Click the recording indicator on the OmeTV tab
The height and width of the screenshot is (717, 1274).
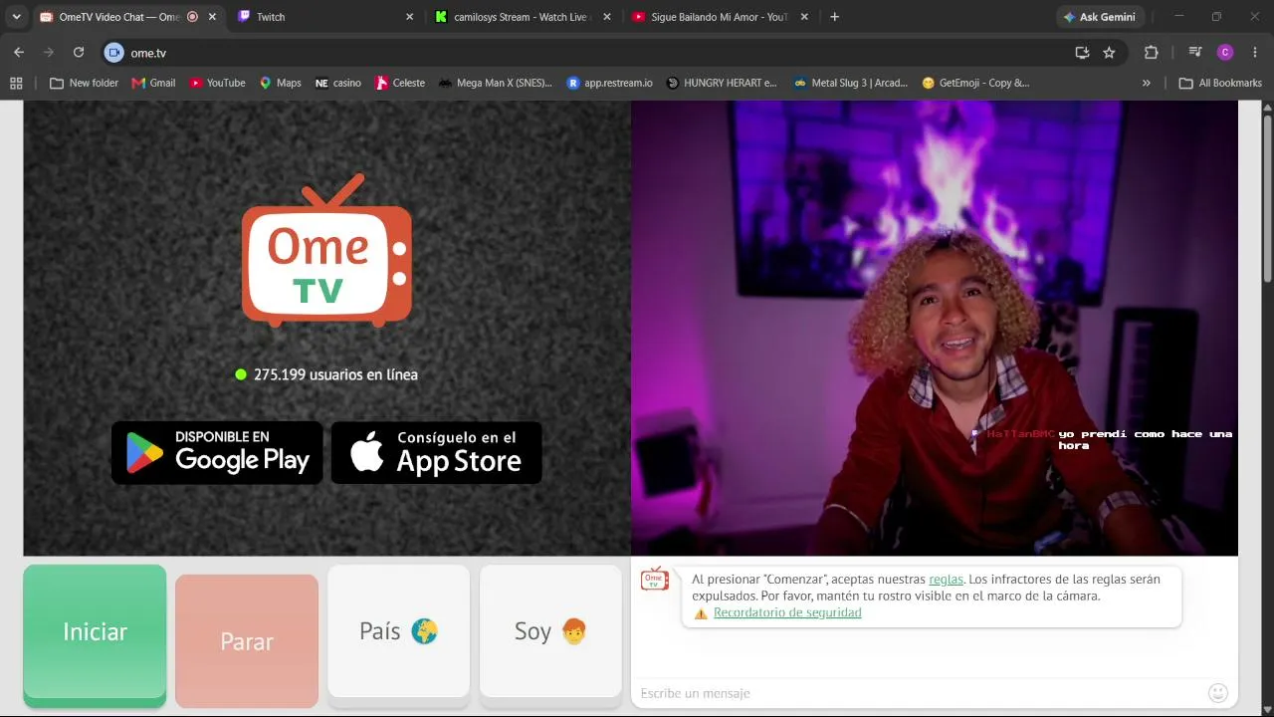[x=192, y=17]
